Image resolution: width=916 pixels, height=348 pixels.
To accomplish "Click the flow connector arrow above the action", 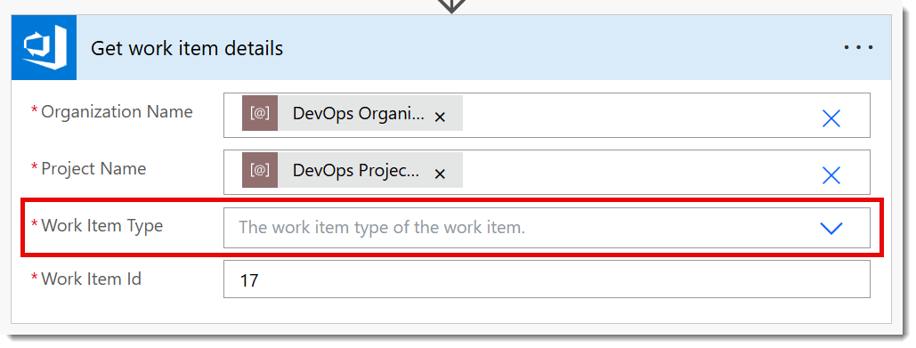I will coord(451,6).
